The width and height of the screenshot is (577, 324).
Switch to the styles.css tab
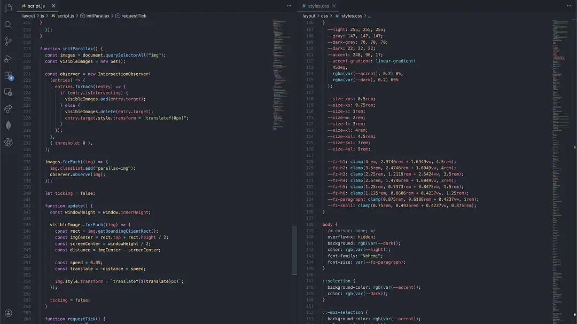(318, 6)
